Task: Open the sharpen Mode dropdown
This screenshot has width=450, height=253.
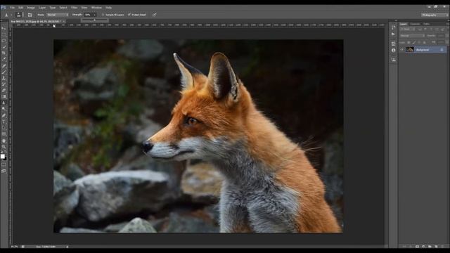Action: point(58,15)
